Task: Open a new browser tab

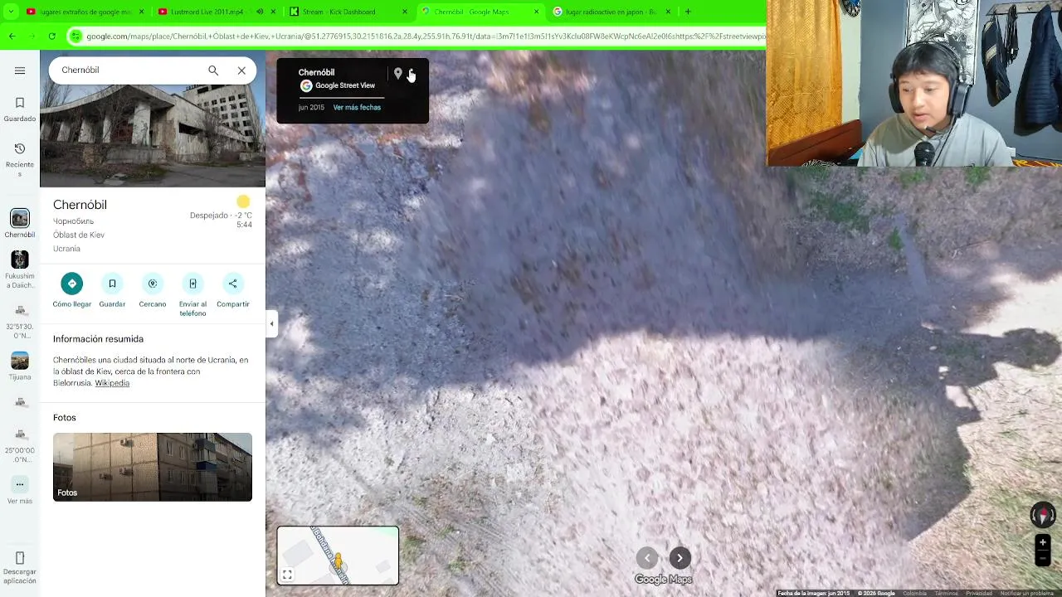Action: tap(688, 12)
